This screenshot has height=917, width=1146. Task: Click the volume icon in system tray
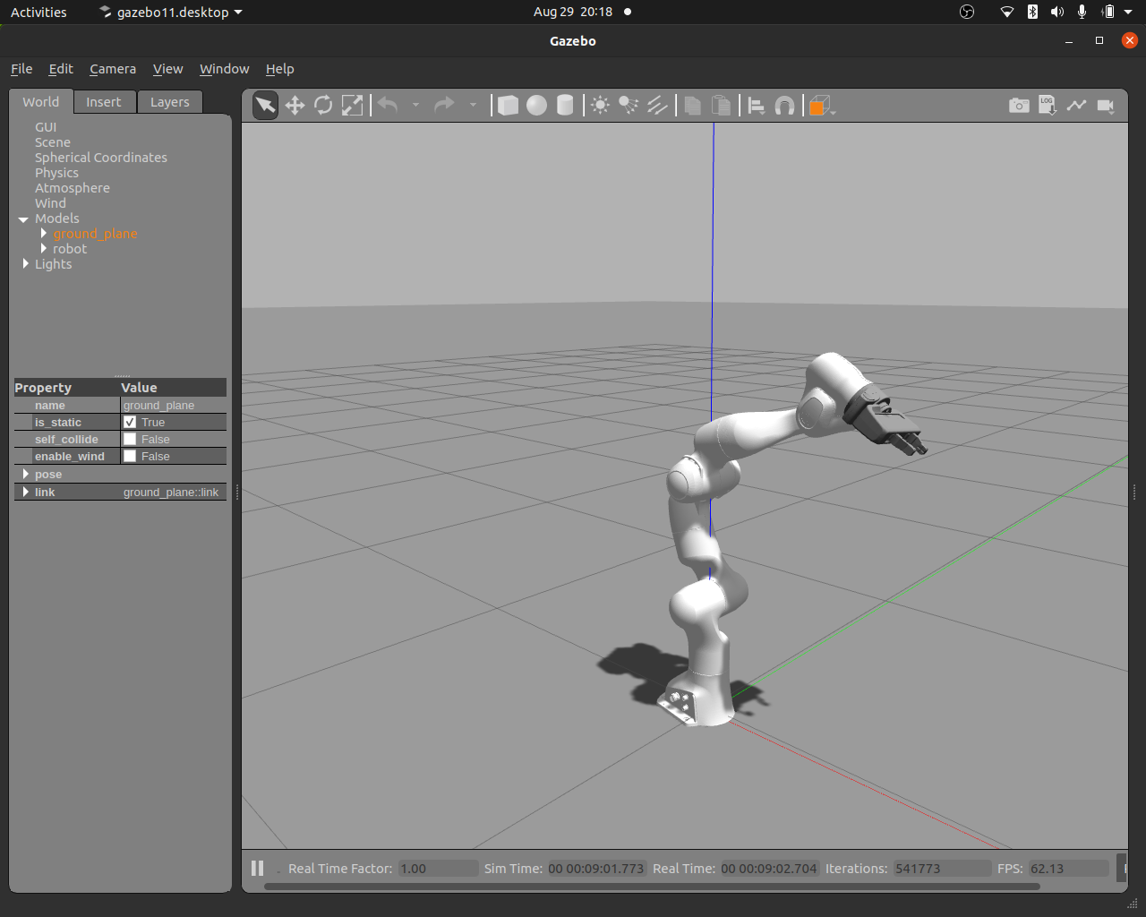point(1057,13)
